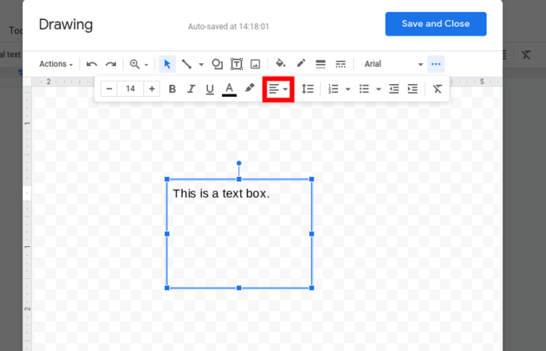Open the Actions menu
Screen dimensions: 546x351
tap(55, 64)
